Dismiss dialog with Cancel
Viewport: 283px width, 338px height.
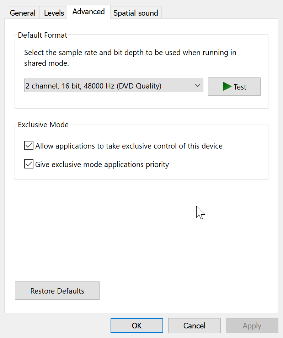click(x=194, y=325)
